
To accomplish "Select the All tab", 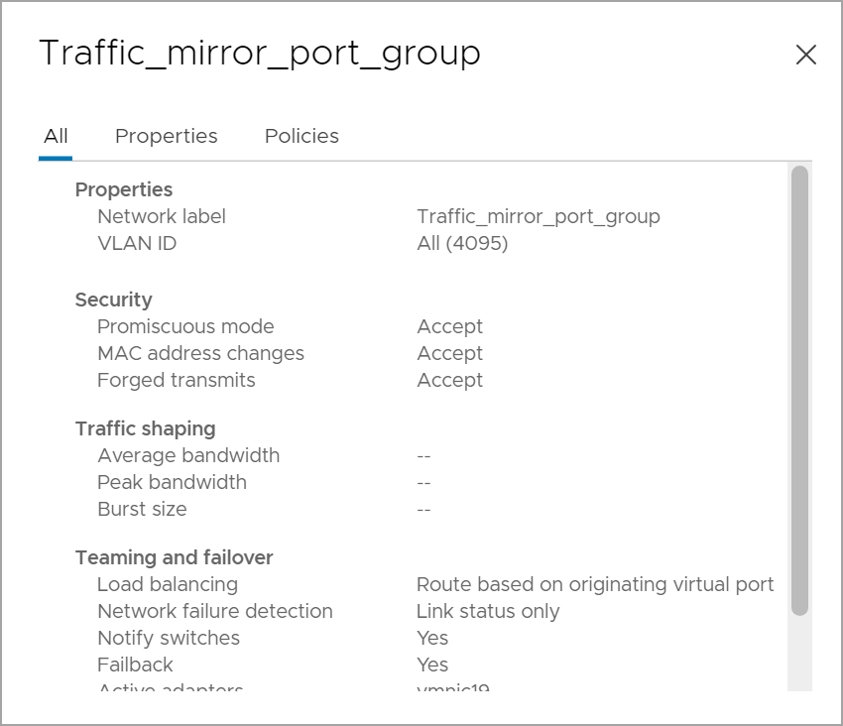I will point(56,136).
